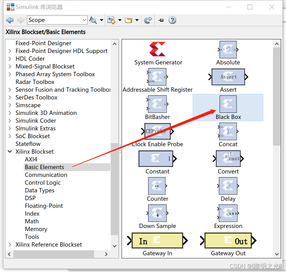Go forward with the right arrow button

[x=21, y=20]
